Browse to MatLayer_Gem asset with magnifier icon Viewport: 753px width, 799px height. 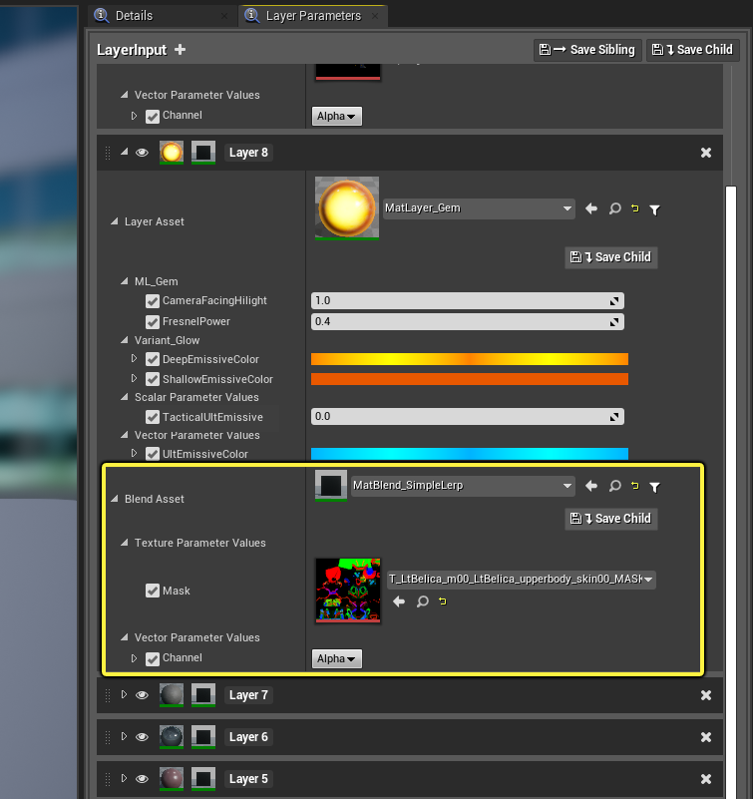pos(615,208)
